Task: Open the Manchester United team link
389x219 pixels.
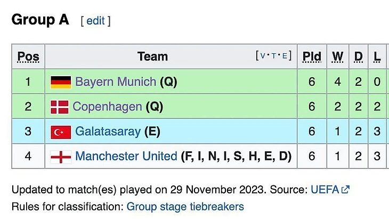Action: tap(126, 157)
